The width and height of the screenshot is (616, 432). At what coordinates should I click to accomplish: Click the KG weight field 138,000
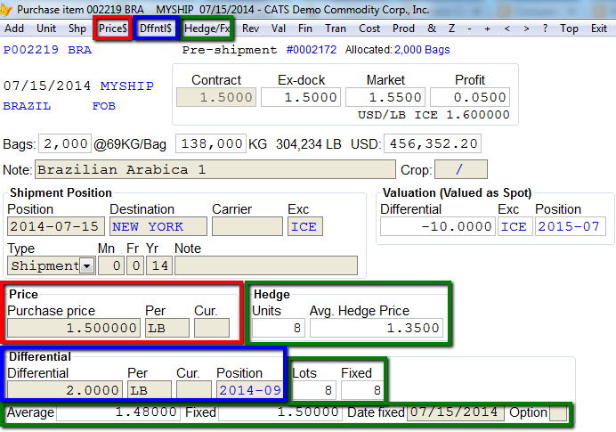click(x=211, y=144)
